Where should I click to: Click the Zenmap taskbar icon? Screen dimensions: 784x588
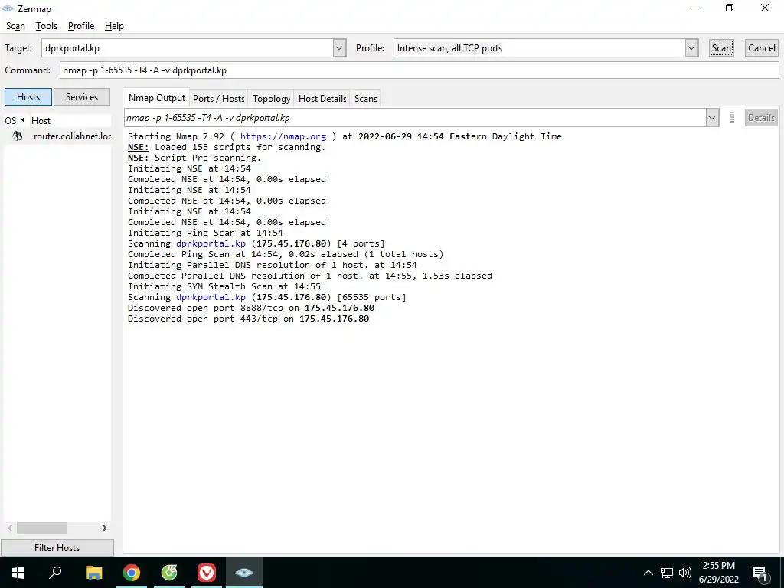244,573
